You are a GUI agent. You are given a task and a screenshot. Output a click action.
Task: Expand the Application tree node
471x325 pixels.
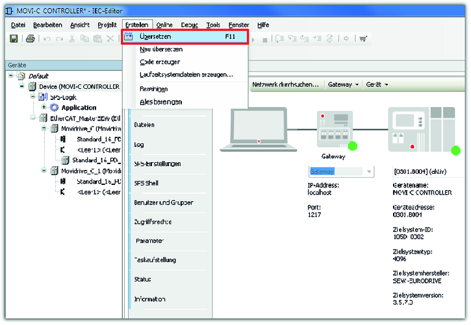pos(44,108)
